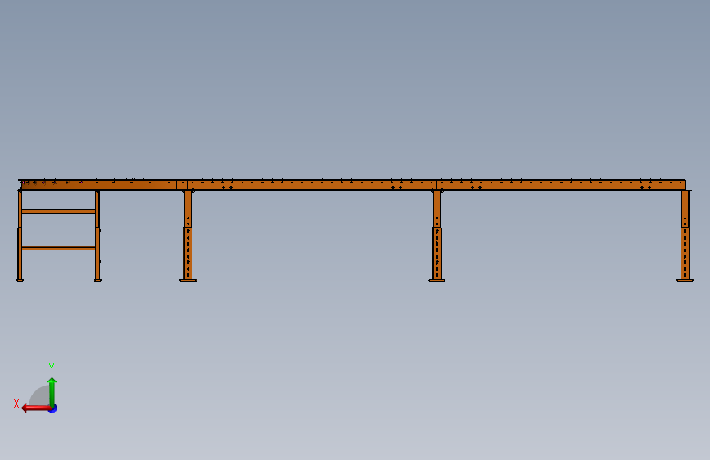Select the rightmost support leg of the conveyor
Image resolution: width=710 pixels, height=460 pixels.
click(685, 236)
